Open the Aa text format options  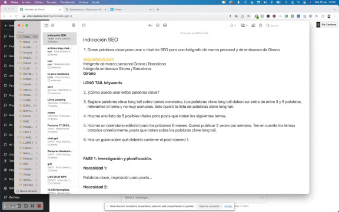coord(150,25)
